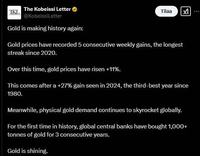Open the three-dot more options menu
This screenshot has width=200, height=156.
coord(197,11)
